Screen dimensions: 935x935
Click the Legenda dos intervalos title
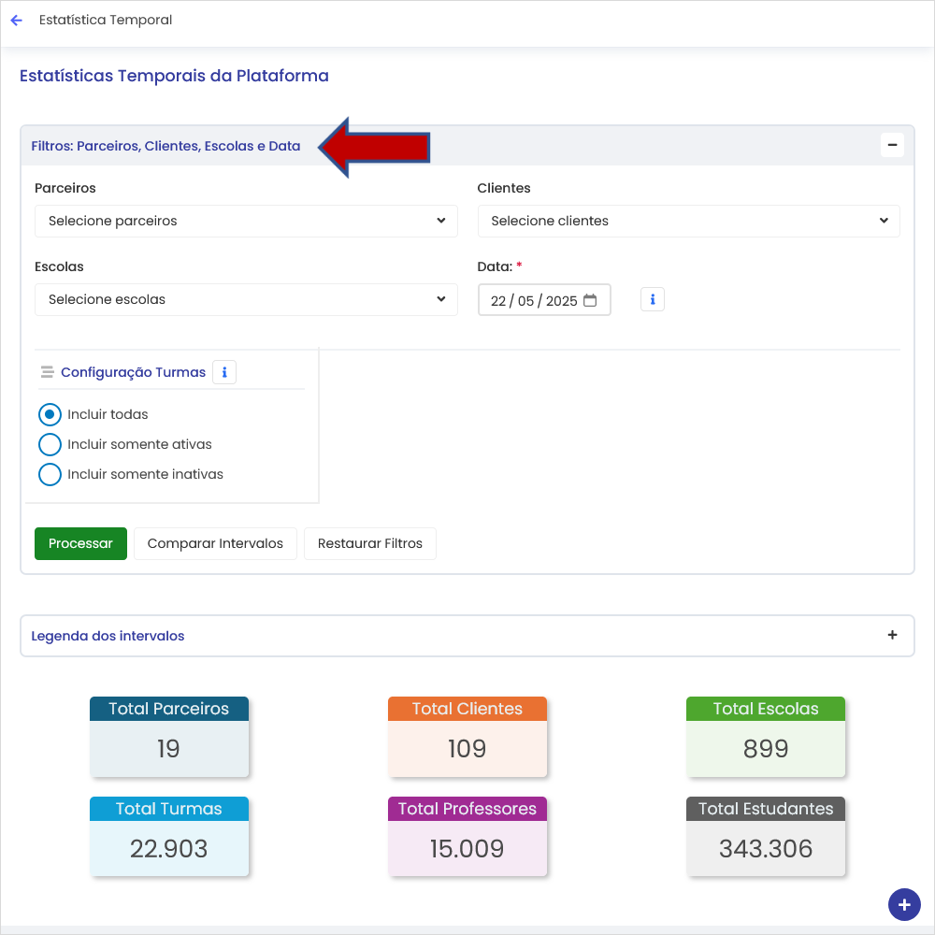point(108,636)
